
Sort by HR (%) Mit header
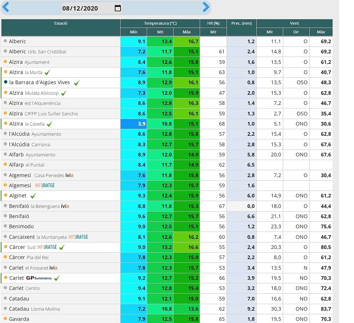[x=213, y=32]
